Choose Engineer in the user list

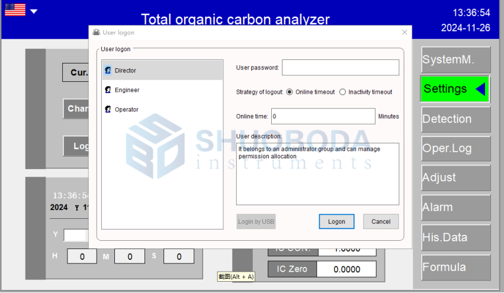(x=162, y=90)
